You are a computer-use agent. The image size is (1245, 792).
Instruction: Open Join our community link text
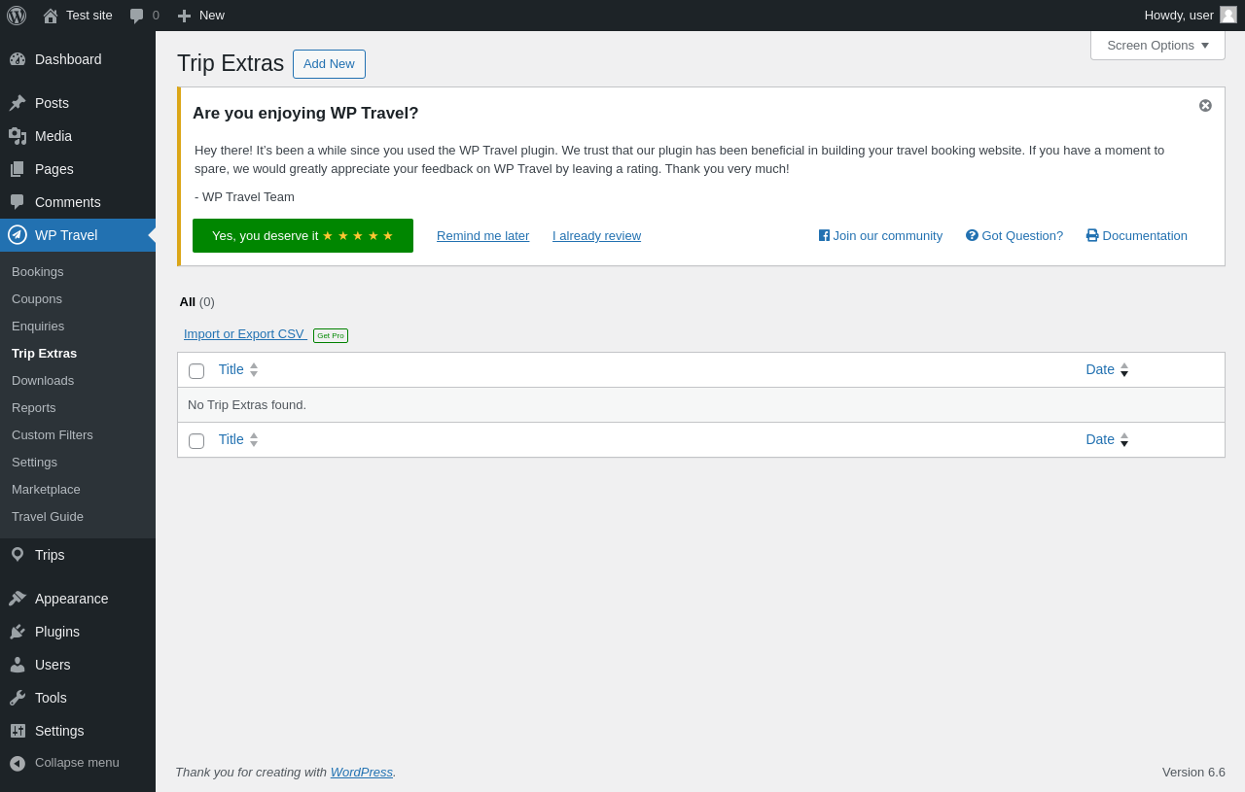pos(888,235)
